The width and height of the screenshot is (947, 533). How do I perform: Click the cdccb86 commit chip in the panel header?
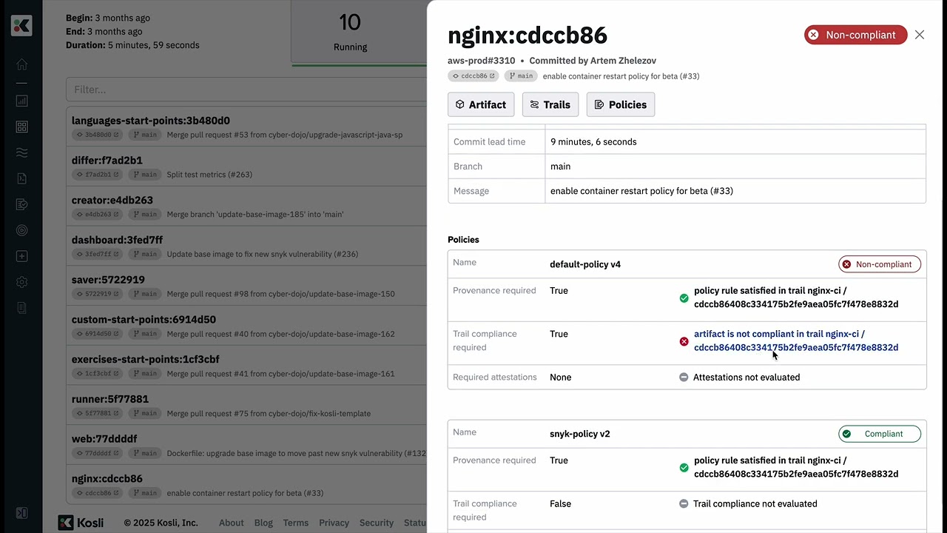(473, 76)
